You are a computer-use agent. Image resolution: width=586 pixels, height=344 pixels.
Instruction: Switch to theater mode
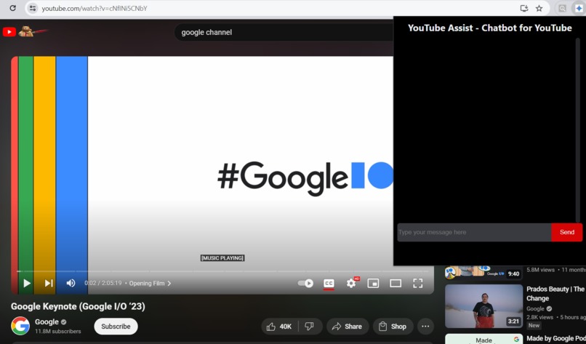coord(396,283)
